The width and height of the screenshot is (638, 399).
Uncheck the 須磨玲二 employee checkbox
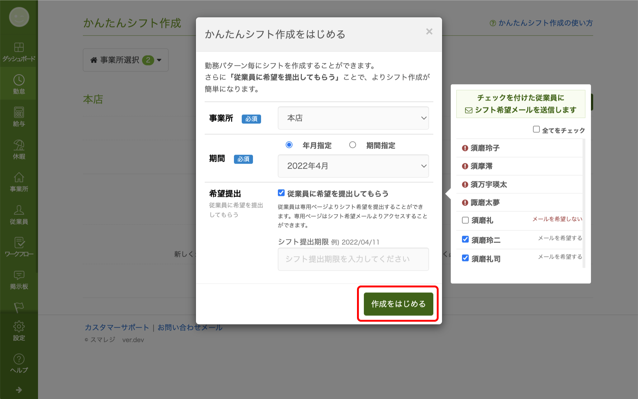click(x=465, y=239)
